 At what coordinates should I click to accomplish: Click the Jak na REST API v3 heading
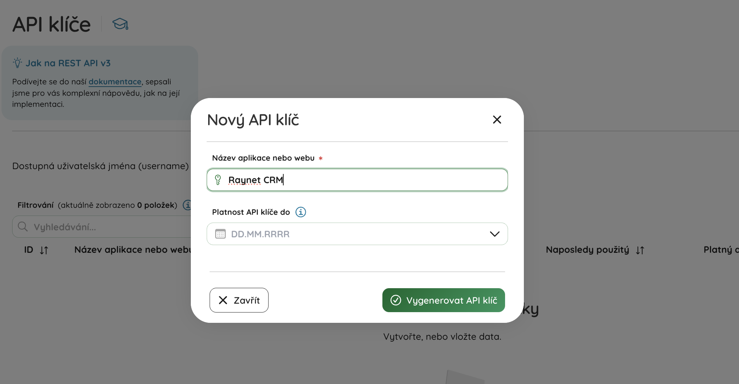(68, 63)
